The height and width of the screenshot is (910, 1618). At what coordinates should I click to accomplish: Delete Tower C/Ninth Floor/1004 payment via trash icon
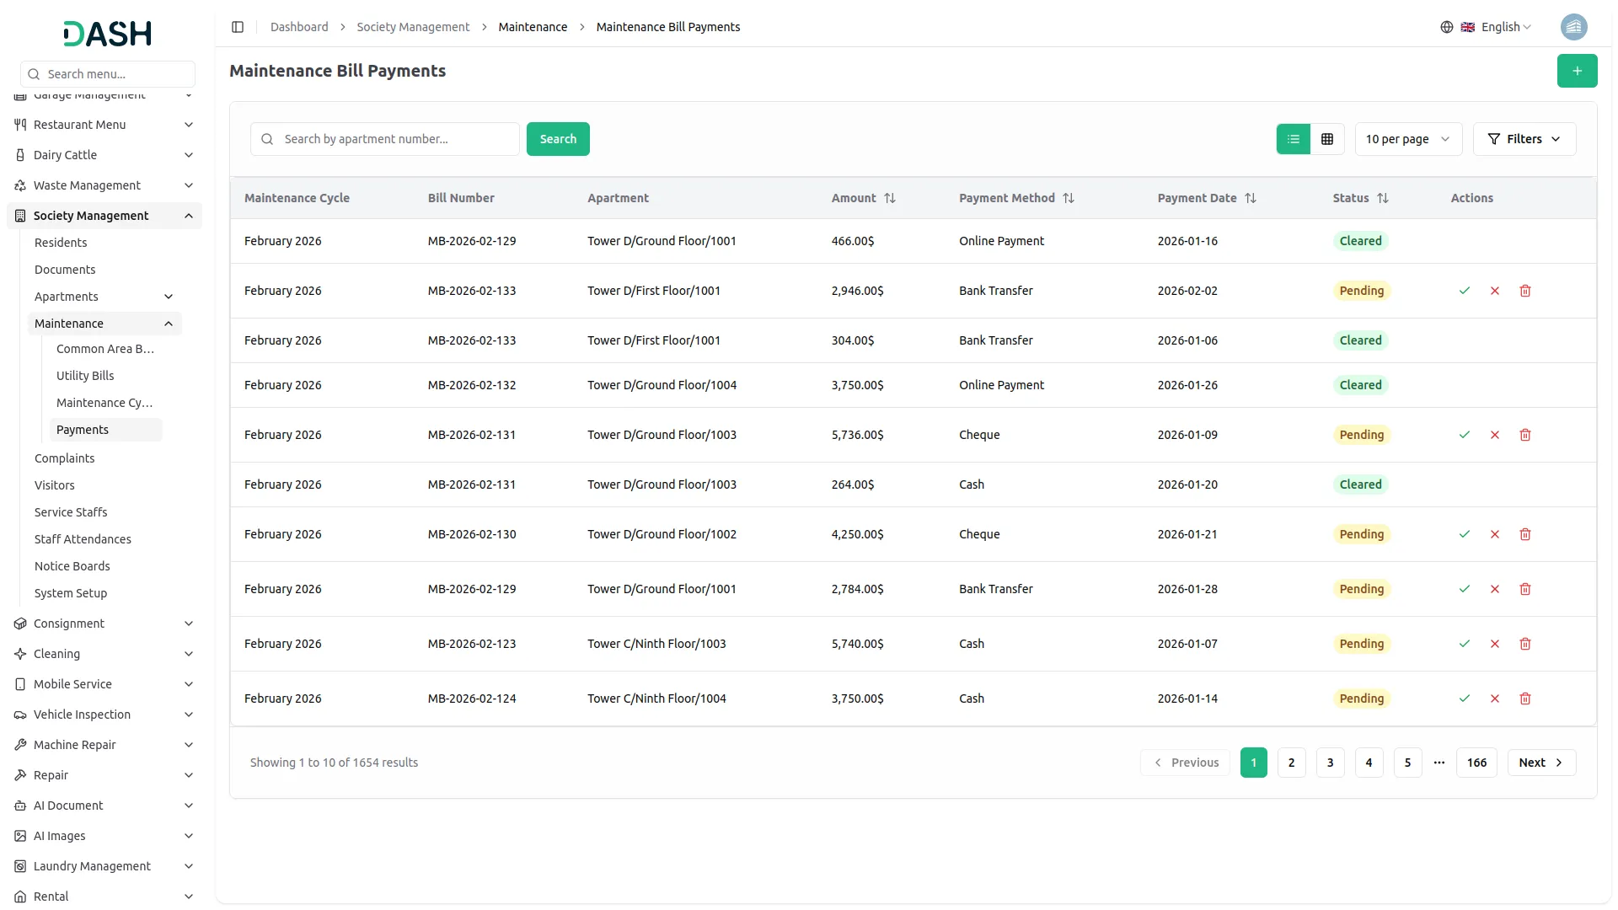[1525, 699]
